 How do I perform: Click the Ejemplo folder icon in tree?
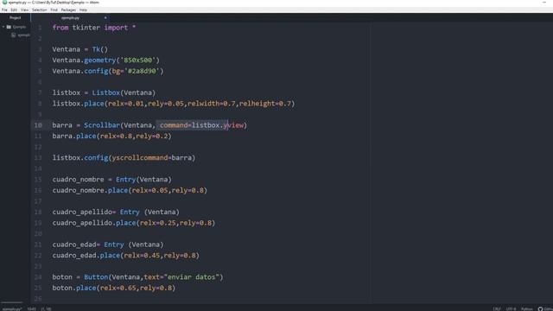[x=9, y=27]
